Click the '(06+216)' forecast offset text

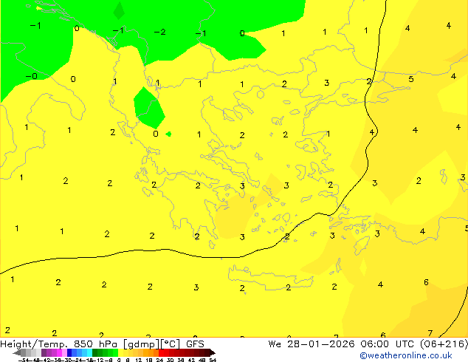point(444,344)
